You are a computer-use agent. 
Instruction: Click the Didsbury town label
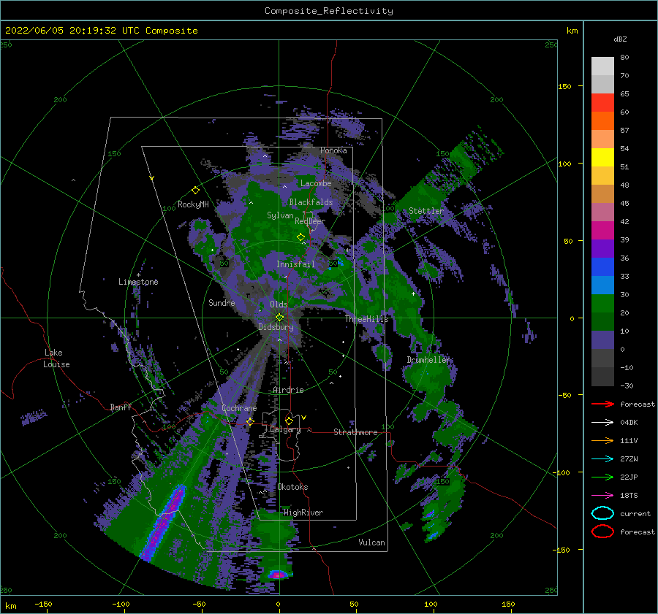pyautogui.click(x=276, y=327)
